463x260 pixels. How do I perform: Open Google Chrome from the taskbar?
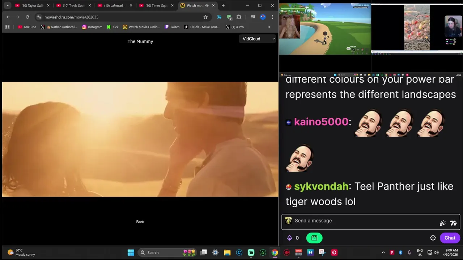click(275, 252)
